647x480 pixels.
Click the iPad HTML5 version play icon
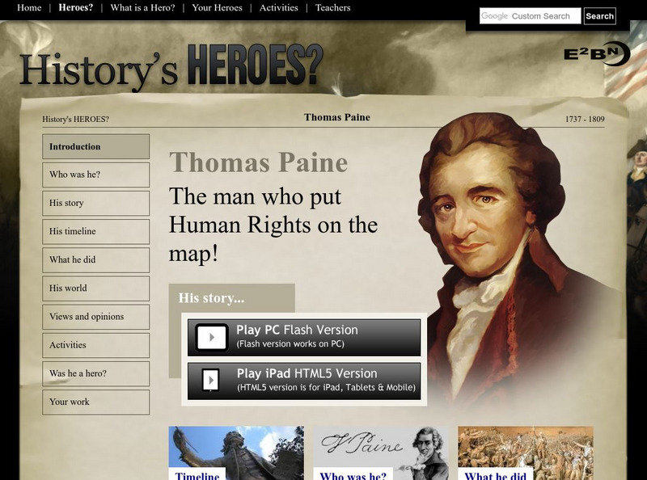211,380
